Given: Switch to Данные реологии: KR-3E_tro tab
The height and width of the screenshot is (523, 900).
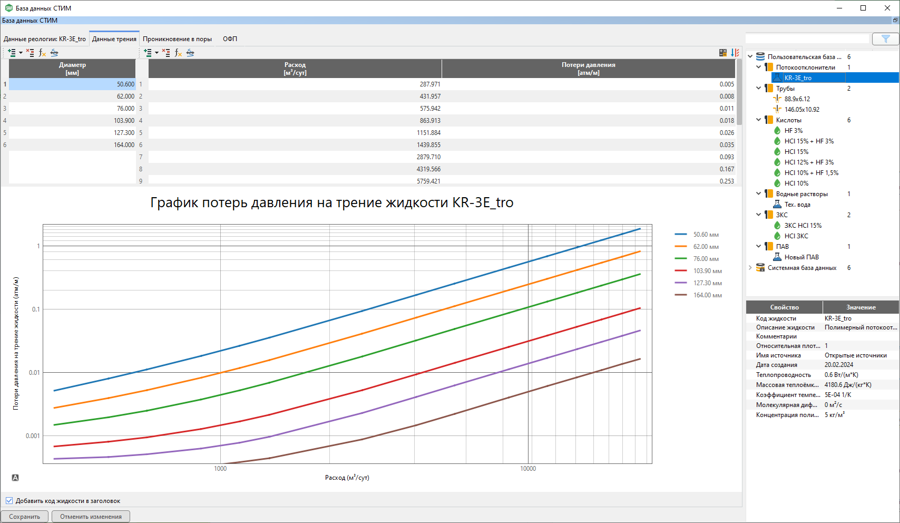Looking at the screenshot, I should (x=45, y=39).
